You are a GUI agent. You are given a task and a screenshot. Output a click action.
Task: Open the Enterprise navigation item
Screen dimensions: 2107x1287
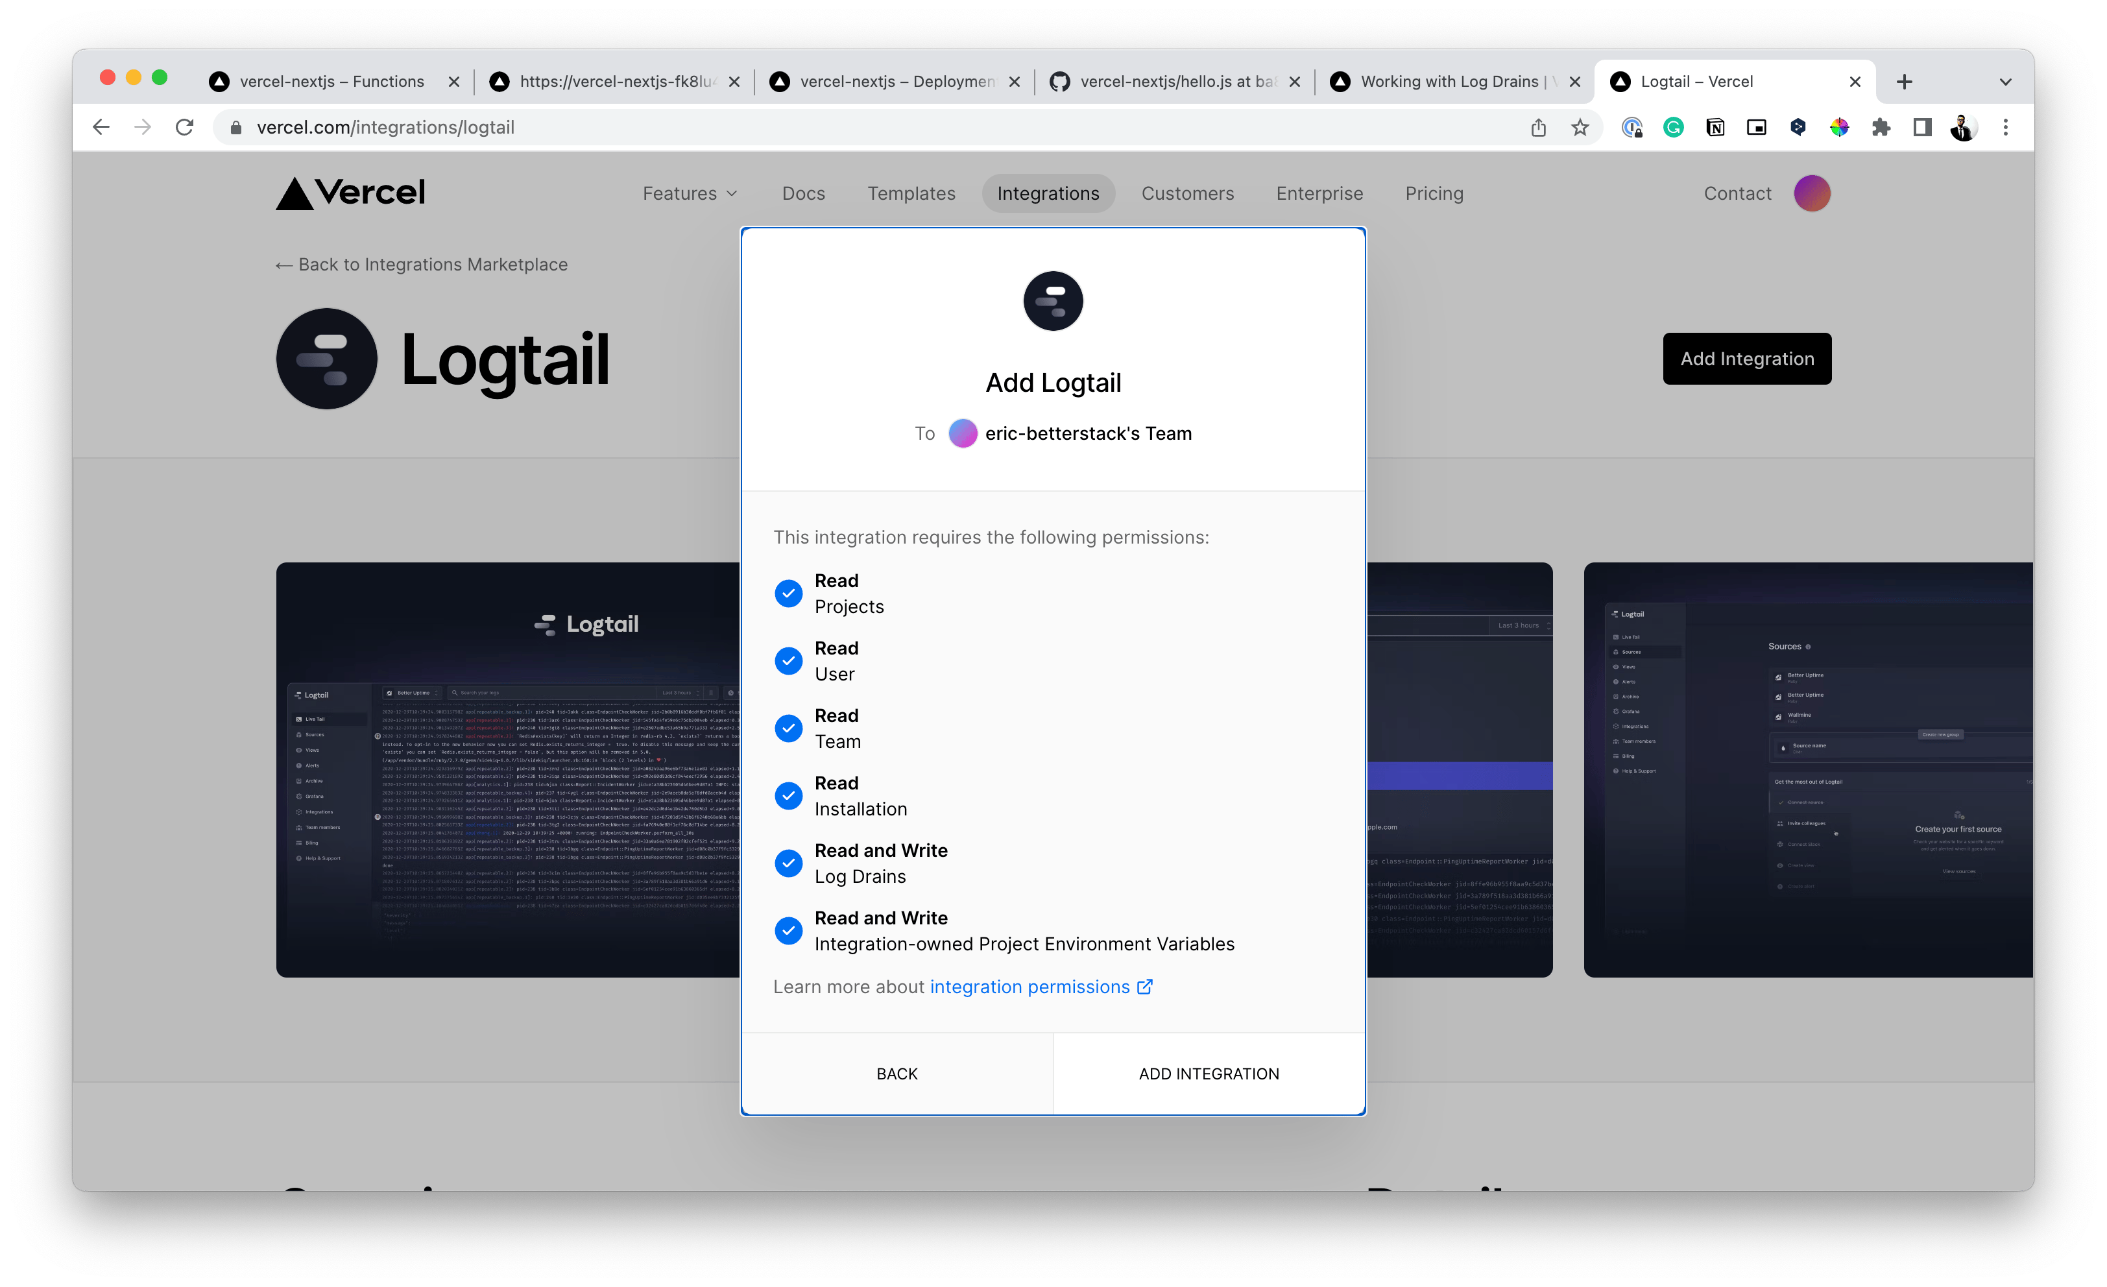click(1319, 193)
